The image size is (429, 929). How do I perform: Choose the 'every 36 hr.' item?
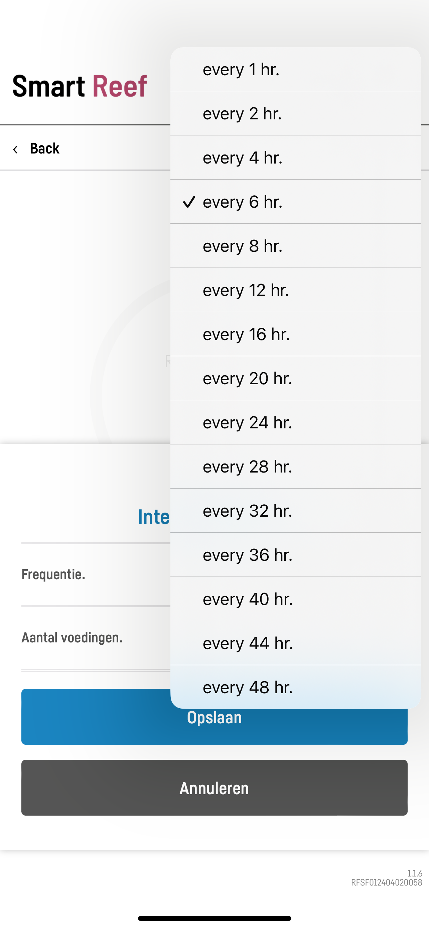pos(295,555)
